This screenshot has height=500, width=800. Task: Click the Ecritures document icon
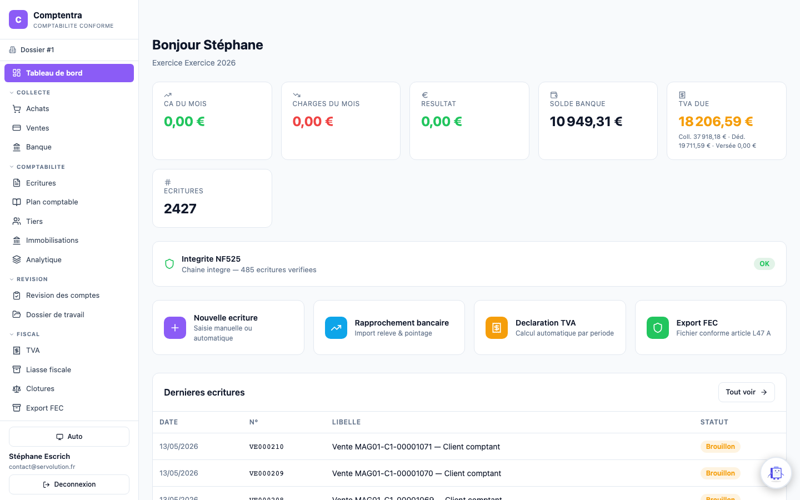17,183
